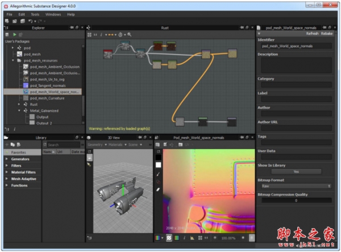Click the add item icon in Library toolbar
This screenshot has width=341, height=252.
(x=7, y=144)
